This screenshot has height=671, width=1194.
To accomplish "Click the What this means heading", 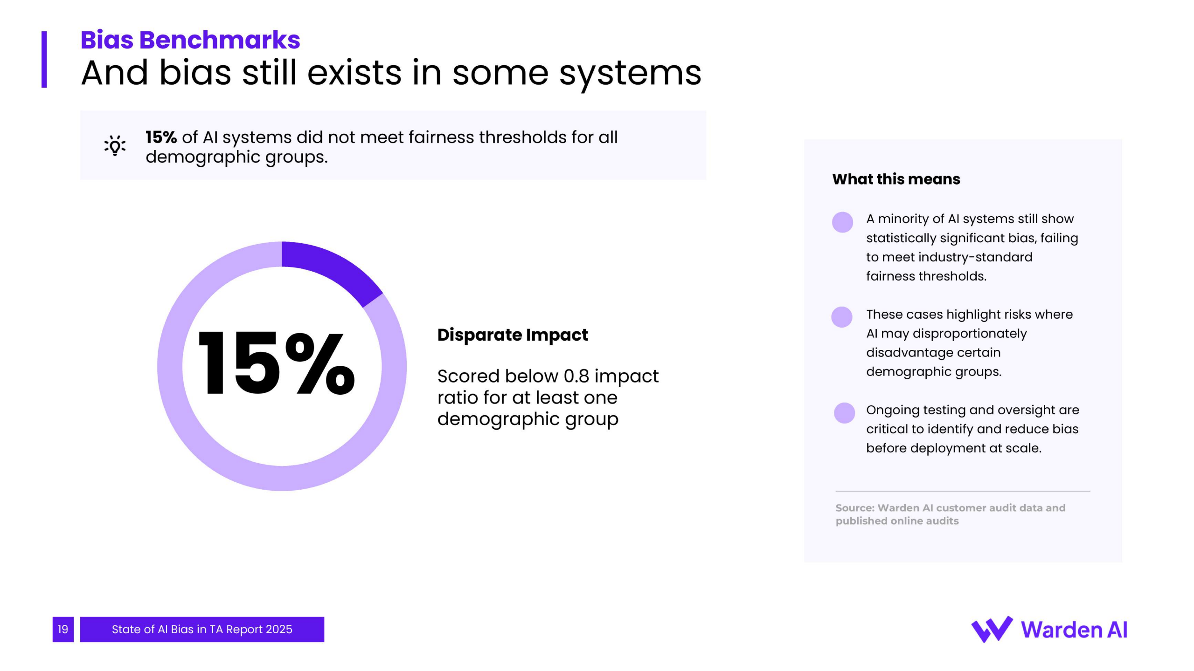I will pyautogui.click(x=896, y=179).
